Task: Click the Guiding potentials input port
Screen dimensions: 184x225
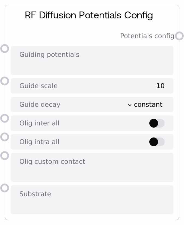Action: [5, 49]
